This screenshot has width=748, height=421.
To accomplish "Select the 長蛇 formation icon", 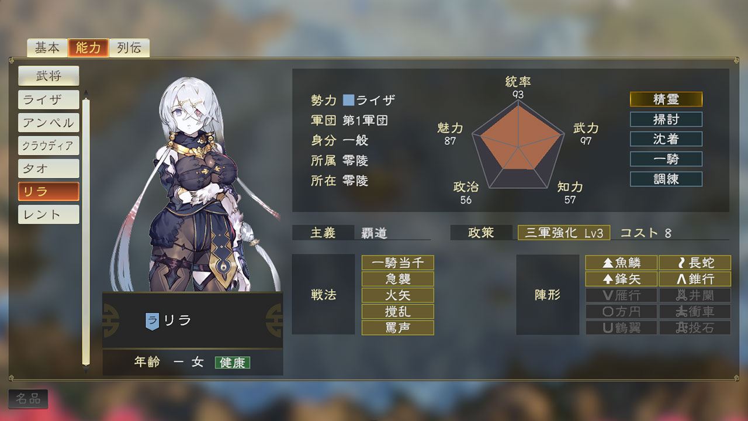I will [x=695, y=263].
